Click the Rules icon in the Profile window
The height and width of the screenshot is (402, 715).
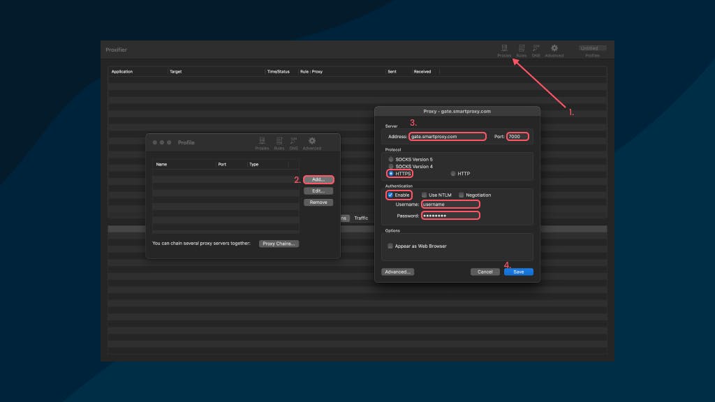[279, 144]
